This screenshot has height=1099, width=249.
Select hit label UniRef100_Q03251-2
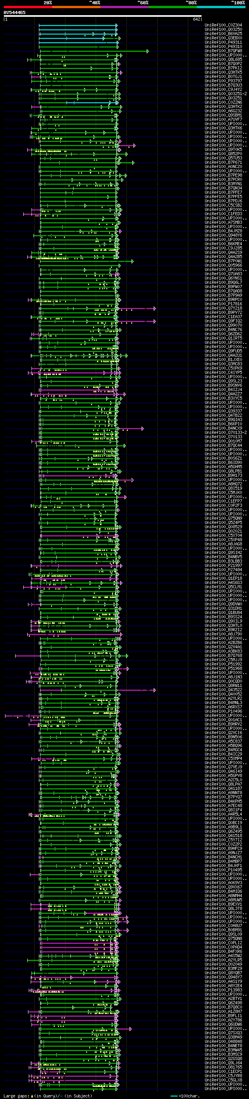click(226, 94)
